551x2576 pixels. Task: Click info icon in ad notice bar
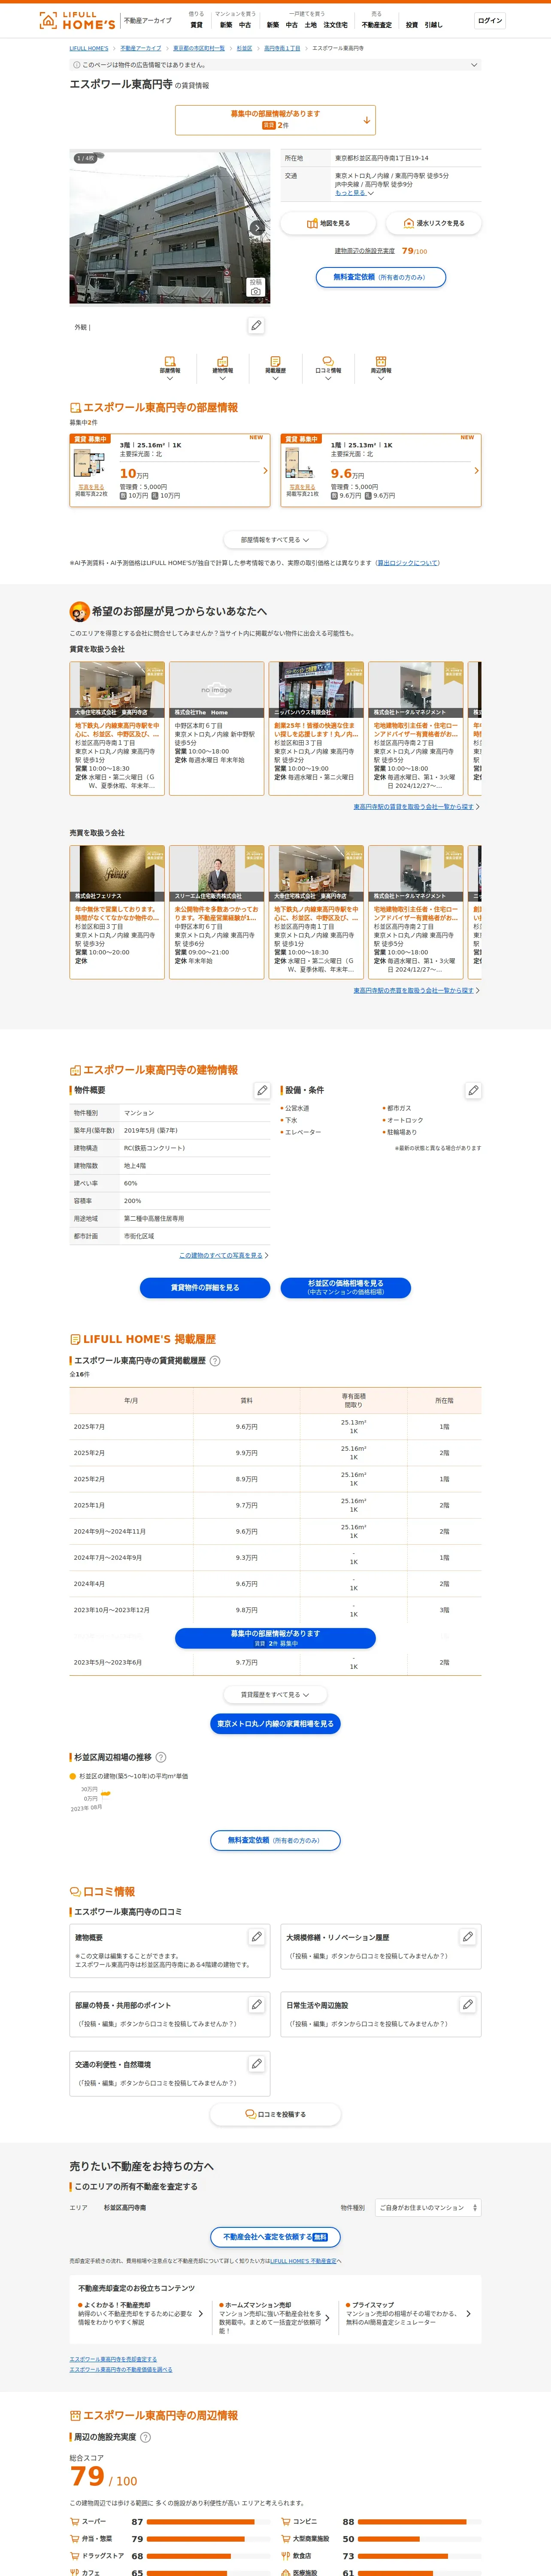pos(77,65)
